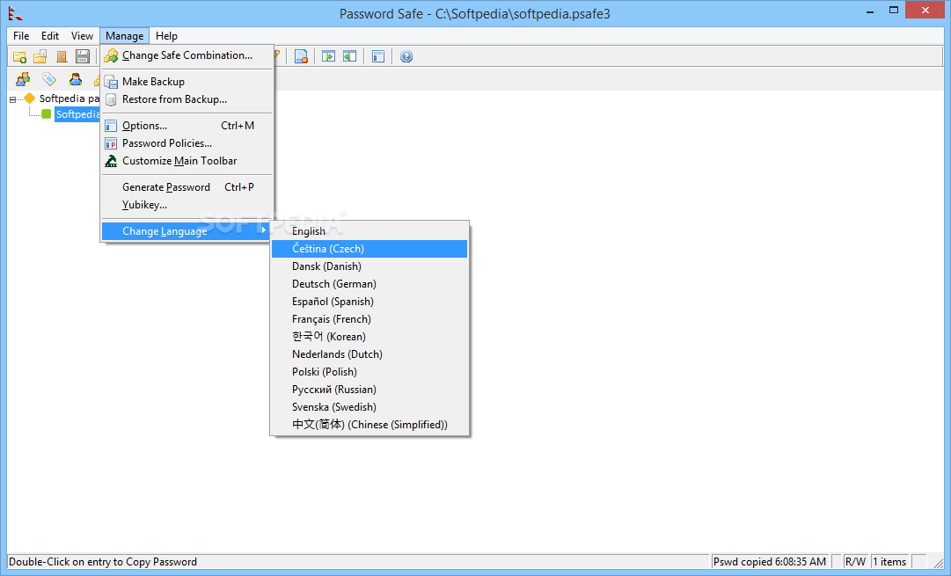Click the Change Language submenu arrow
The height and width of the screenshot is (576, 951).
point(264,230)
